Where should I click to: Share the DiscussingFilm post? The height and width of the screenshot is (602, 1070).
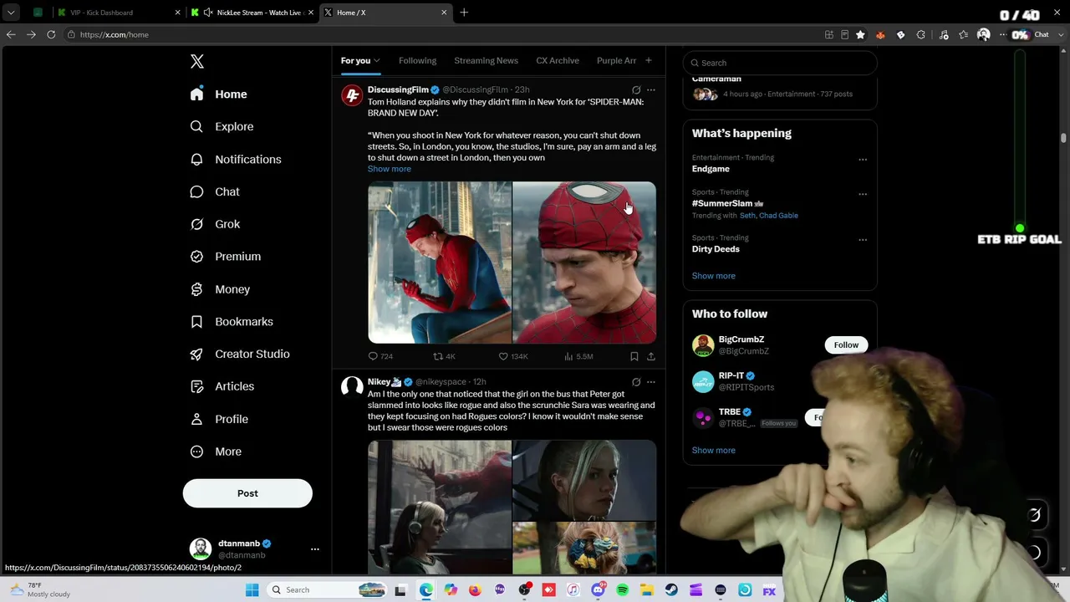tap(651, 356)
